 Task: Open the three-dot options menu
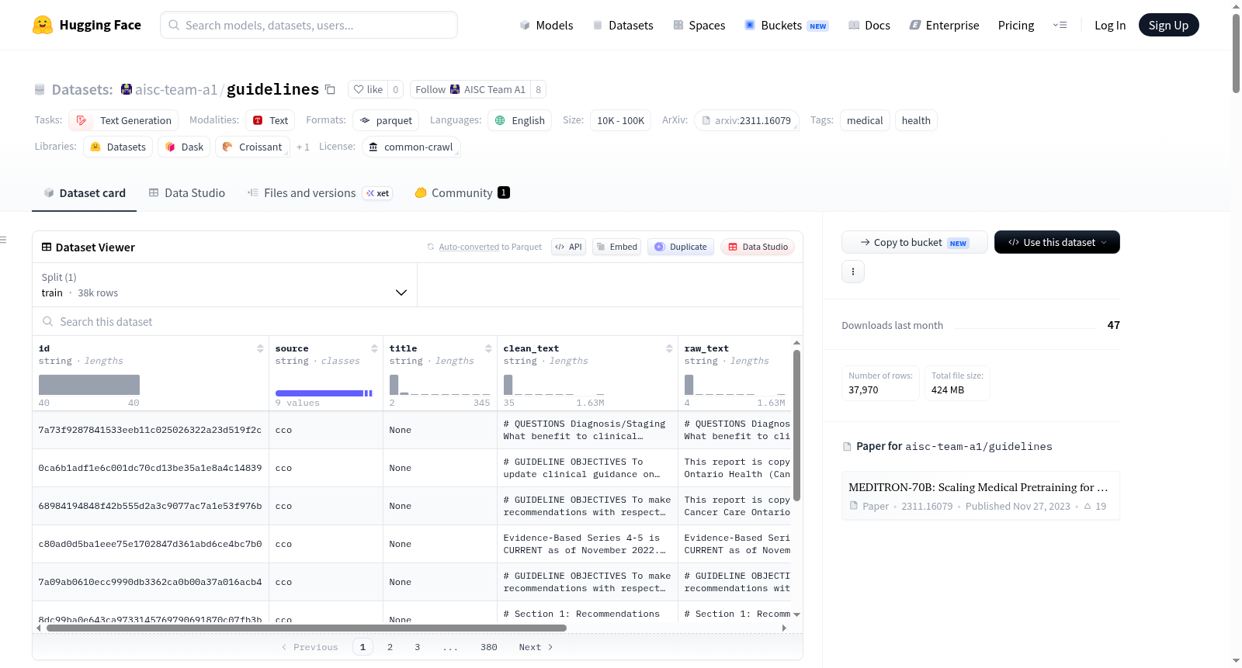(x=853, y=272)
